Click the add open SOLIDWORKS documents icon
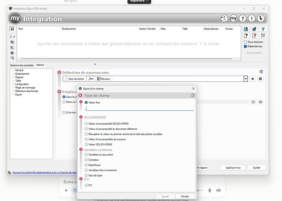The image size is (282, 201). (x=254, y=29)
